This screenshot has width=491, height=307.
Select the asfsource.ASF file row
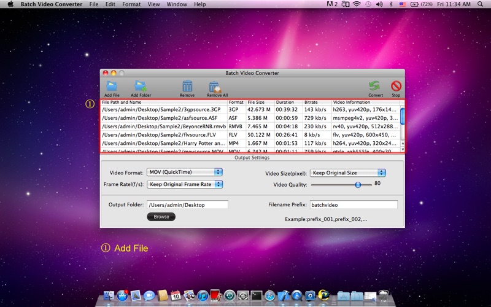tap(250, 118)
